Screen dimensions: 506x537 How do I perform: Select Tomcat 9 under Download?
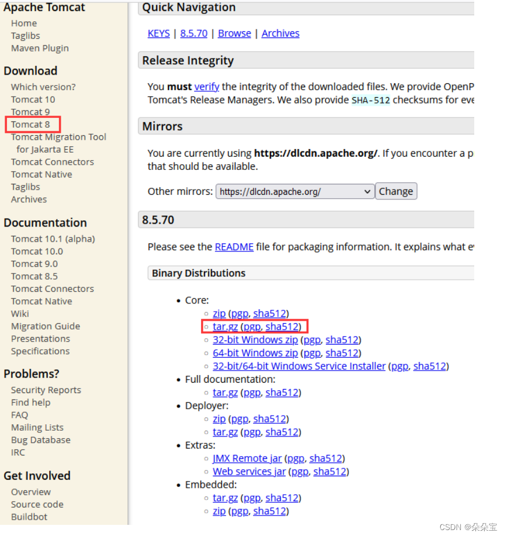point(30,112)
